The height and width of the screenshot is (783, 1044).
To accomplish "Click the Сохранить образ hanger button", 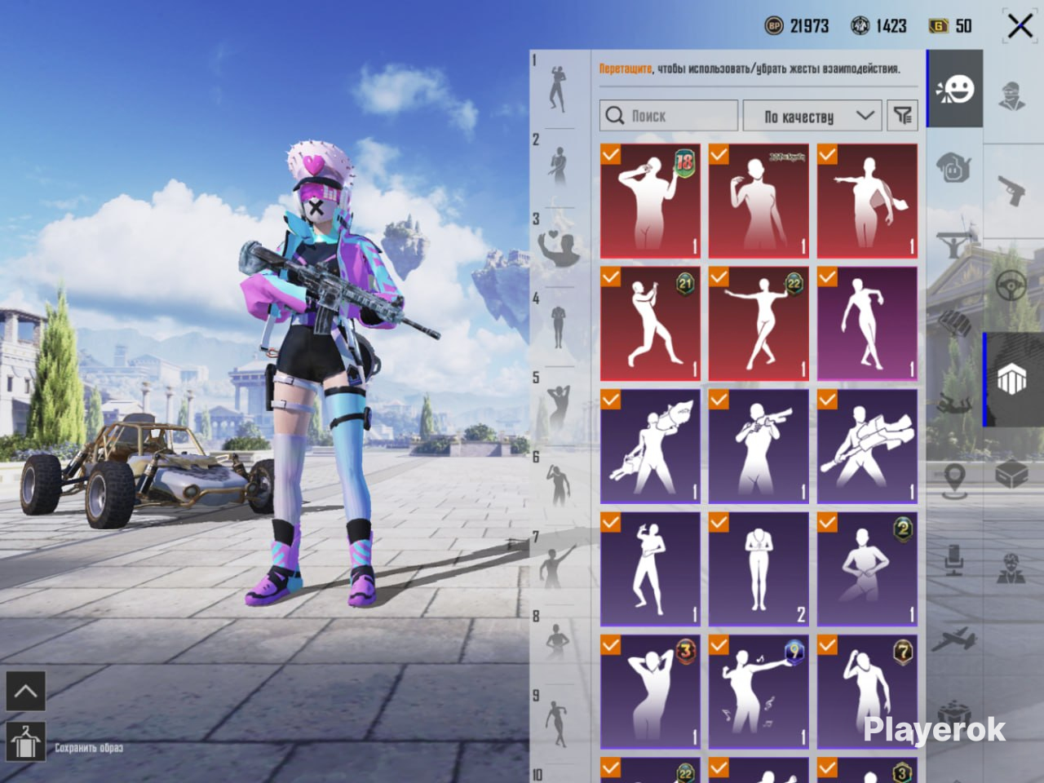I will pos(25,741).
